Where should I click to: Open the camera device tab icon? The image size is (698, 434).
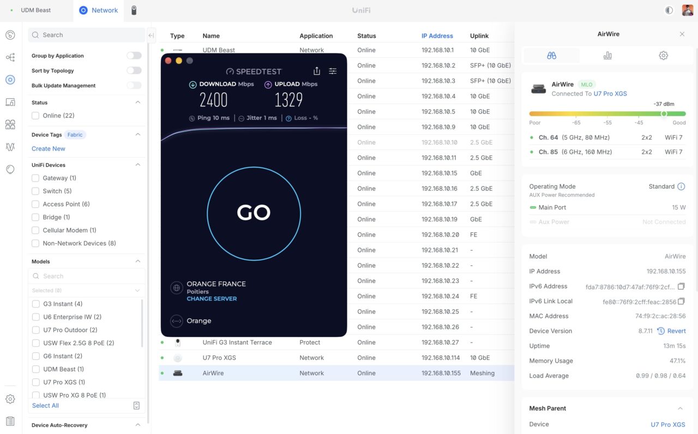click(134, 10)
